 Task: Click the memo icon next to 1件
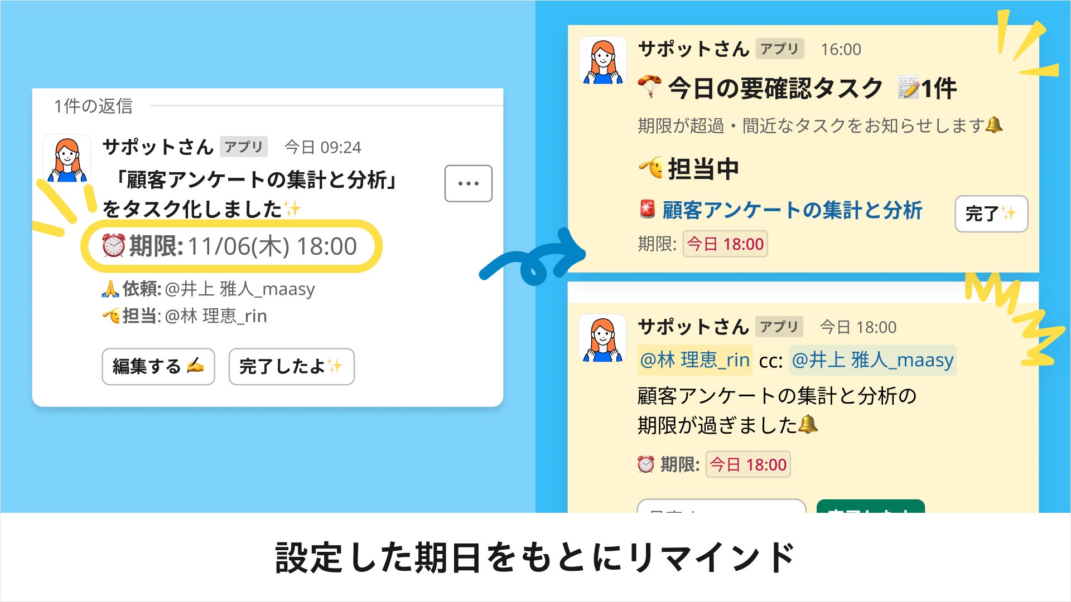tap(908, 88)
